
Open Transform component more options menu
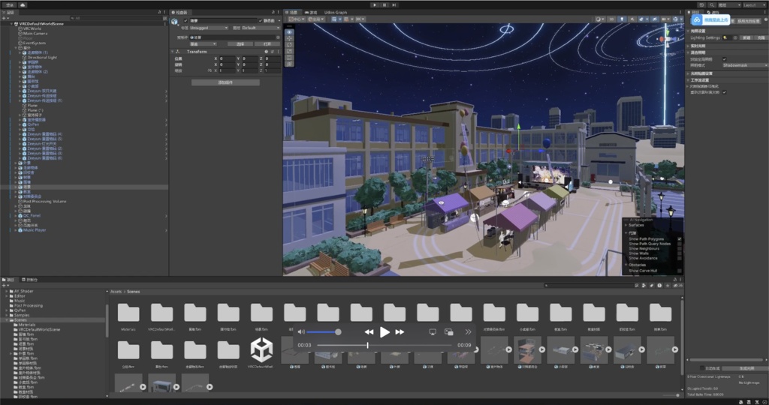point(278,52)
